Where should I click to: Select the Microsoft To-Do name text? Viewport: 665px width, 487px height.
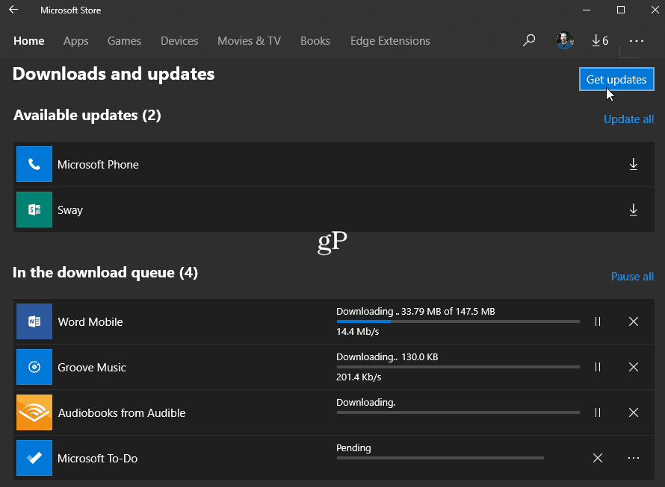pos(98,458)
